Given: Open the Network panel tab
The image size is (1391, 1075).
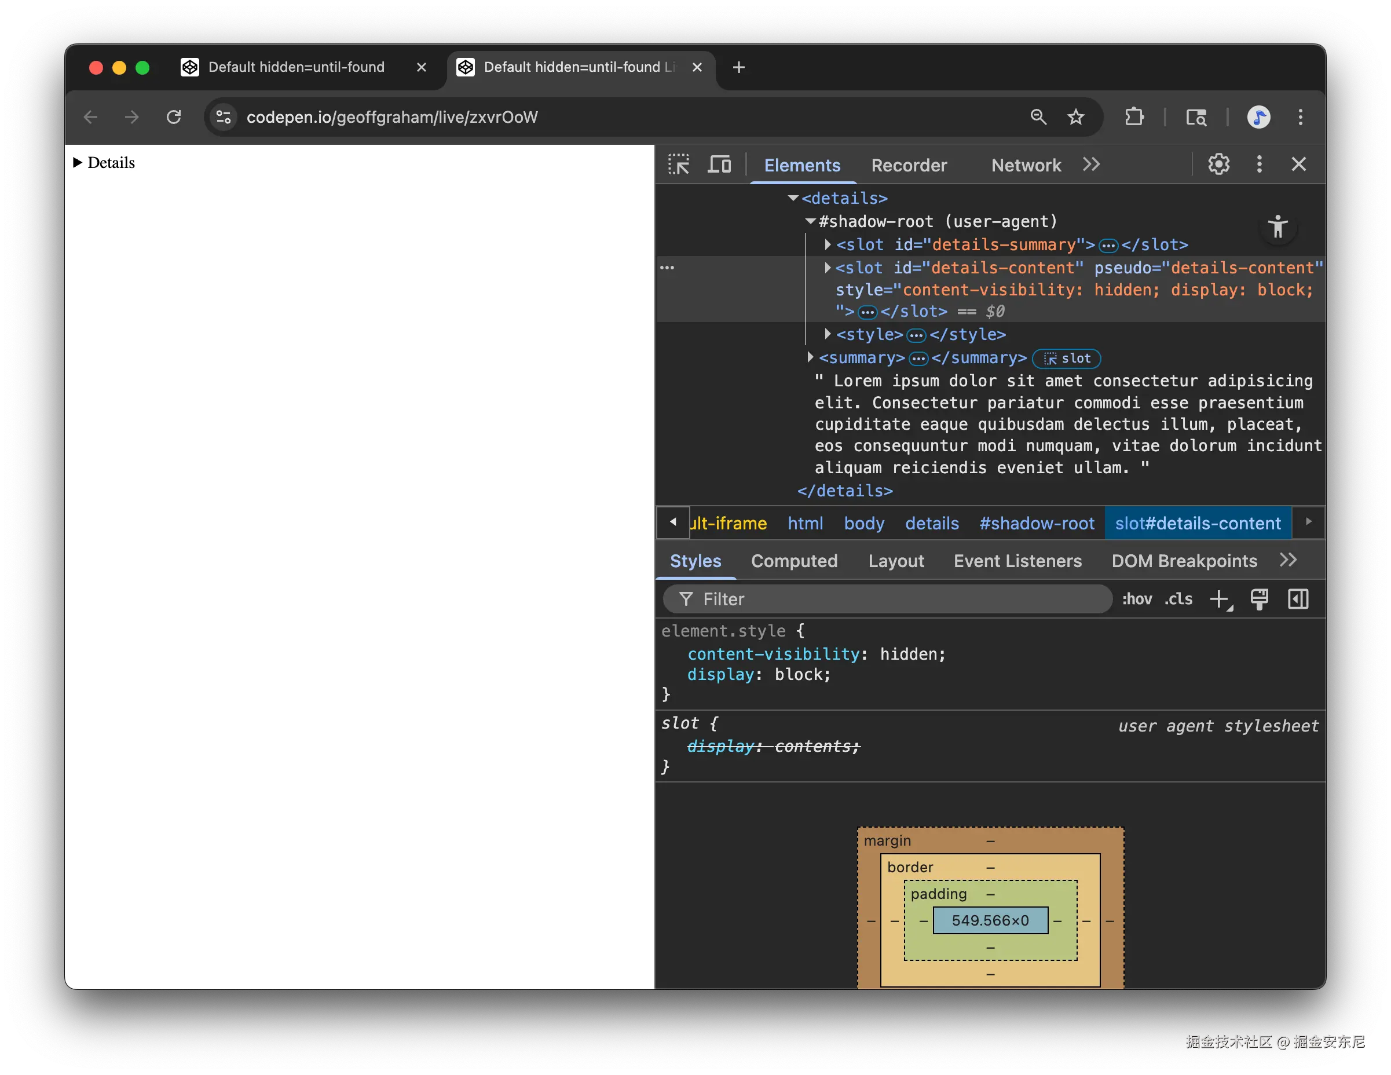Looking at the screenshot, I should tap(1026, 166).
